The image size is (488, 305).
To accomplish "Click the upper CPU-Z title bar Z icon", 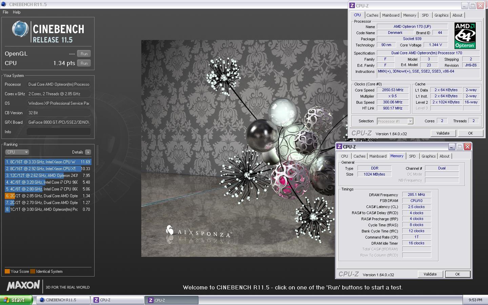I will [352, 6].
